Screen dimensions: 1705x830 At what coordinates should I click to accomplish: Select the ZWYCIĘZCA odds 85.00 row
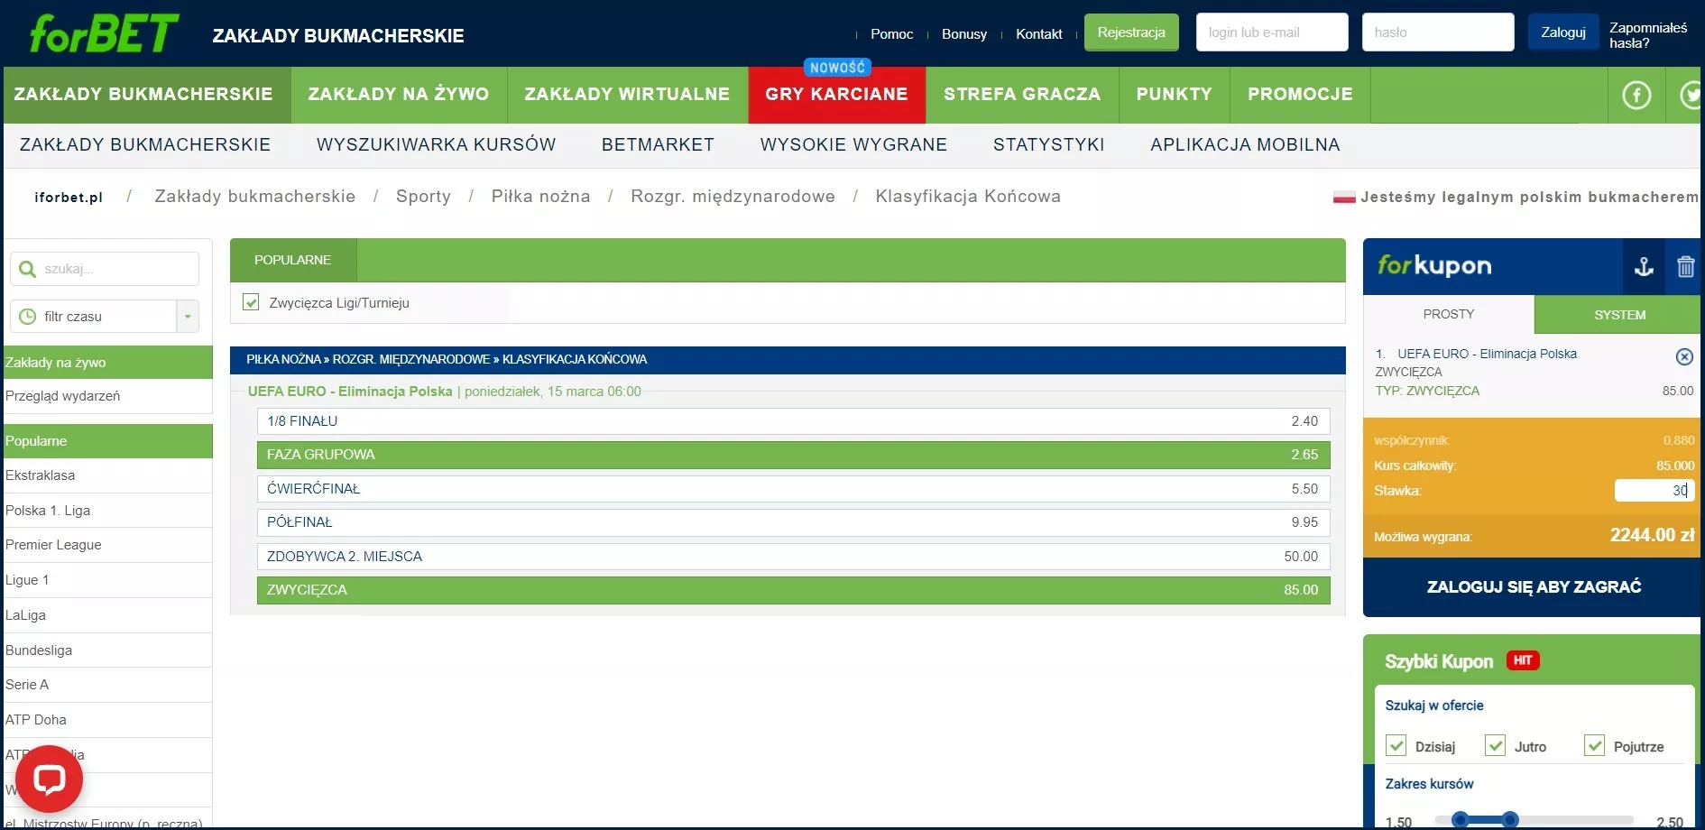793,590
